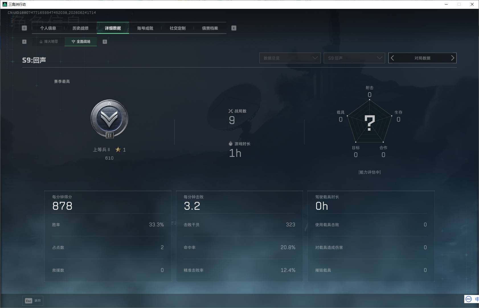Click the E key icon after tabs
Screen dimensions: 479x308
234,28
